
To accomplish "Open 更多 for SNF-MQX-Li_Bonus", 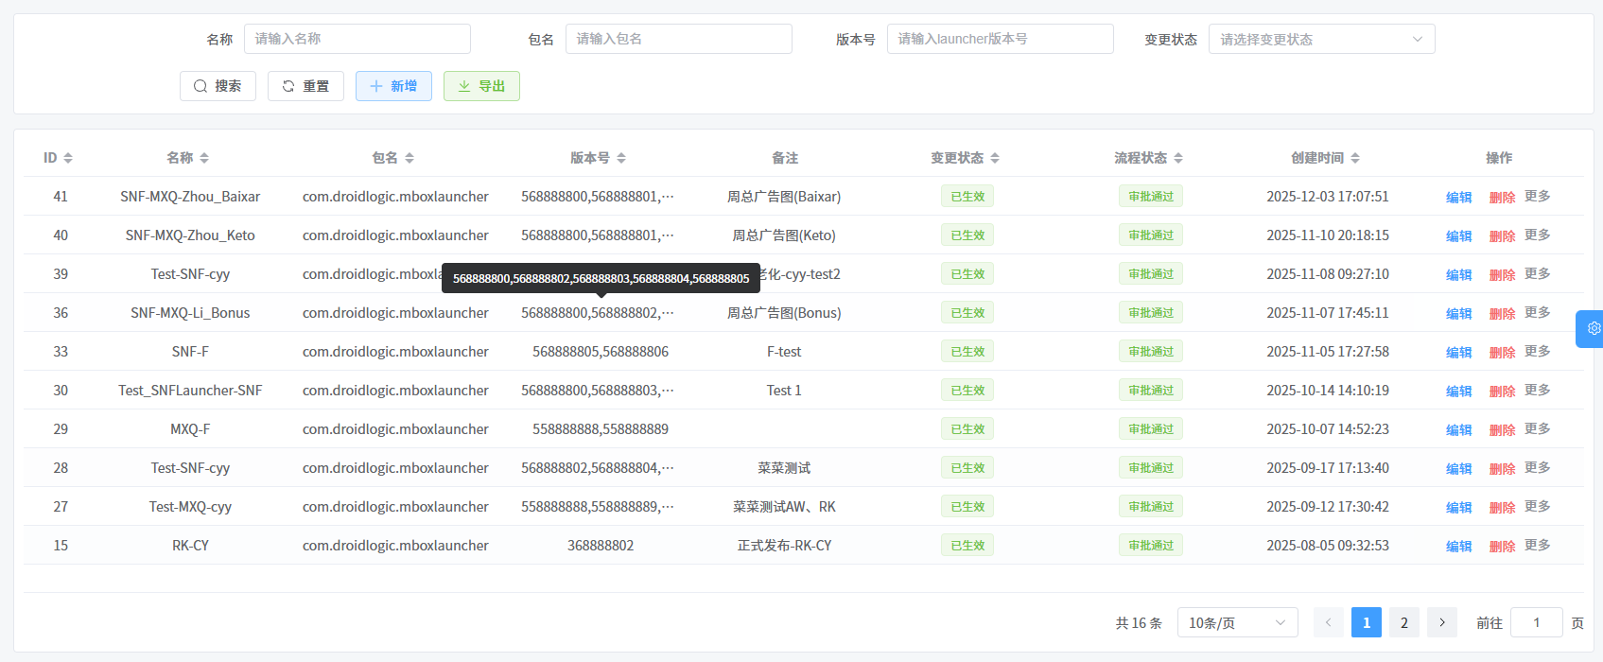I will coord(1538,312).
